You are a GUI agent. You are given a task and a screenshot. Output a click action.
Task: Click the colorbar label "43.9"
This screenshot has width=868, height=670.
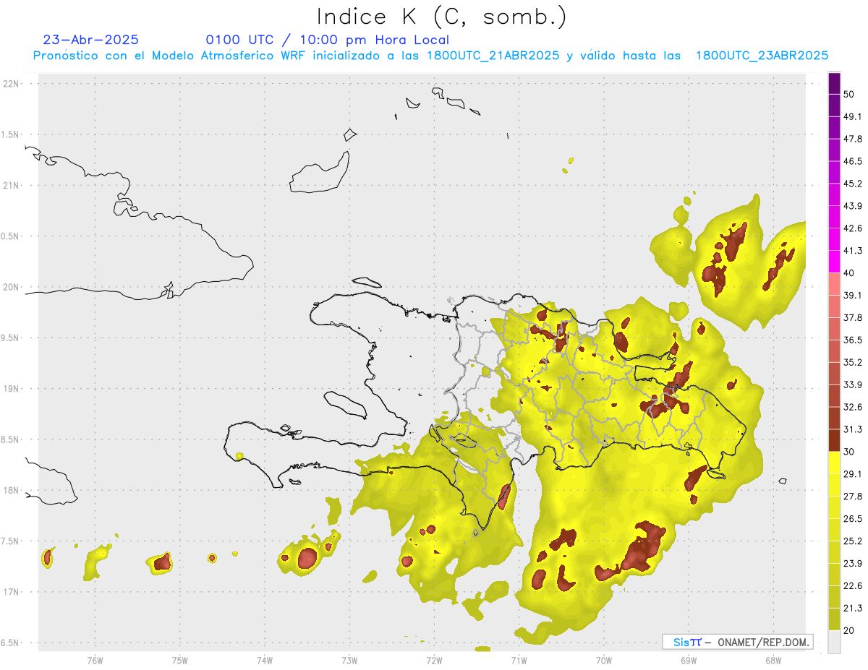pos(853,206)
